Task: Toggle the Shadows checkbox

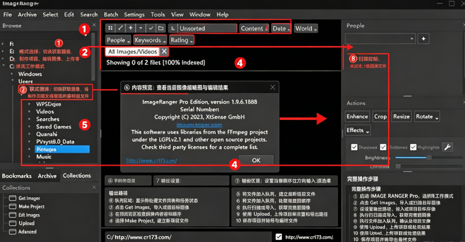Action: point(354,147)
